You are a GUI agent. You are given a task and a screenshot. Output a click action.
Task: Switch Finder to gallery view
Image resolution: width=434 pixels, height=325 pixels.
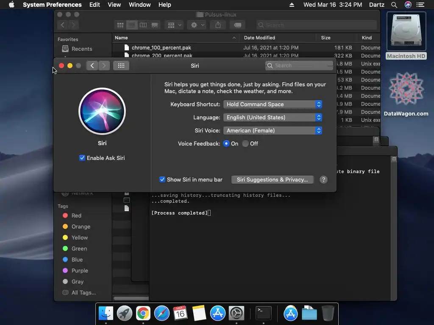[x=155, y=25]
